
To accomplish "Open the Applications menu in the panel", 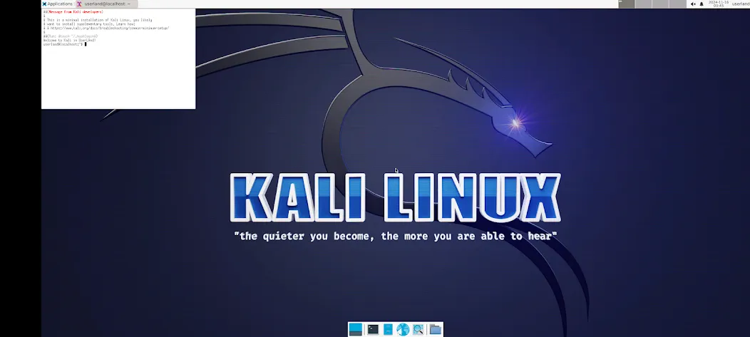I will tap(58, 4).
